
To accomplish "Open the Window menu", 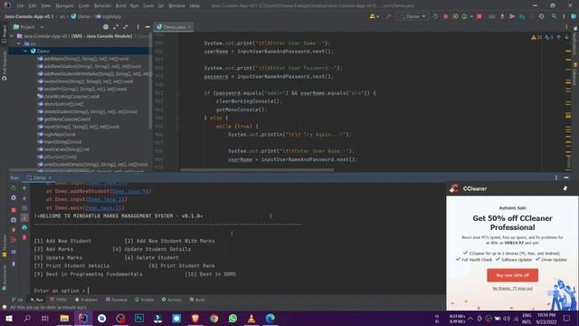I will pyautogui.click(x=176, y=5).
